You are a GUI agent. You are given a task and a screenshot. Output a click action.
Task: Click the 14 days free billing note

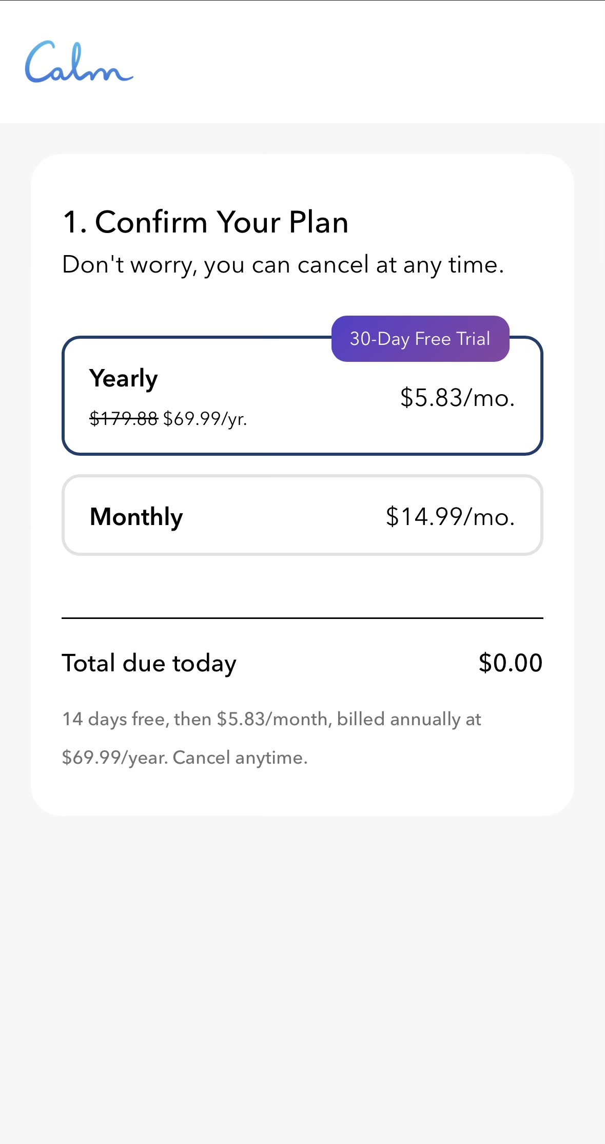[272, 720]
